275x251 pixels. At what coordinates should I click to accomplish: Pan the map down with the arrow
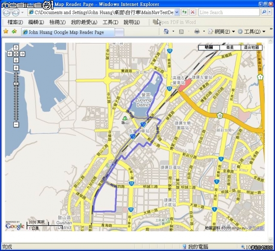pyautogui.click(x=16, y=60)
